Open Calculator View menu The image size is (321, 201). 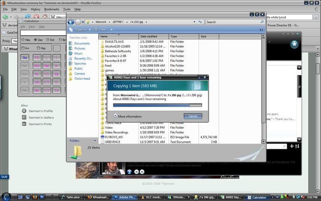tap(32, 27)
